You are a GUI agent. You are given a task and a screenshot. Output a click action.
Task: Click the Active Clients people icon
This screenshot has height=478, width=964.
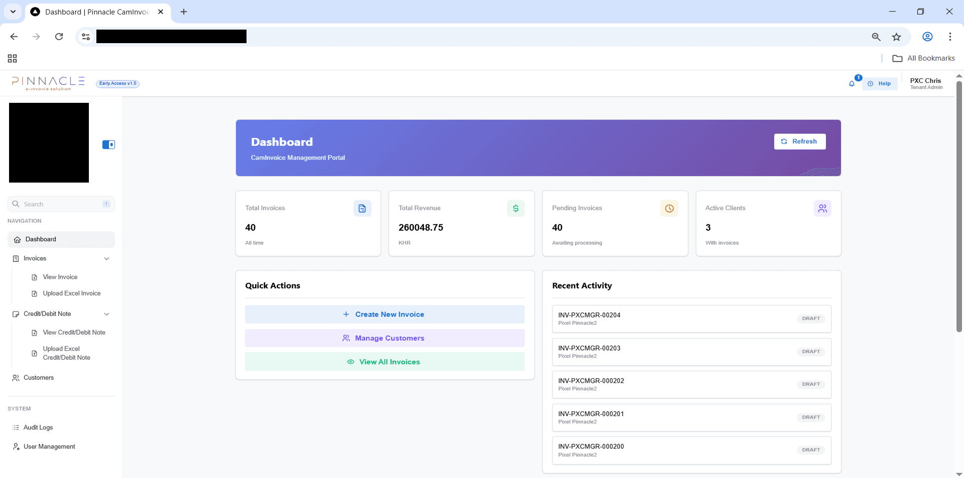coord(822,208)
